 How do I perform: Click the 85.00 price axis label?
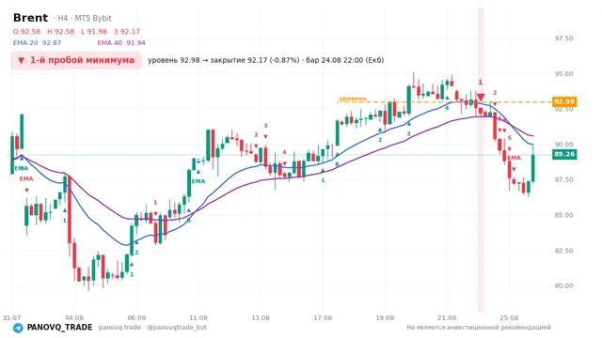tap(563, 215)
